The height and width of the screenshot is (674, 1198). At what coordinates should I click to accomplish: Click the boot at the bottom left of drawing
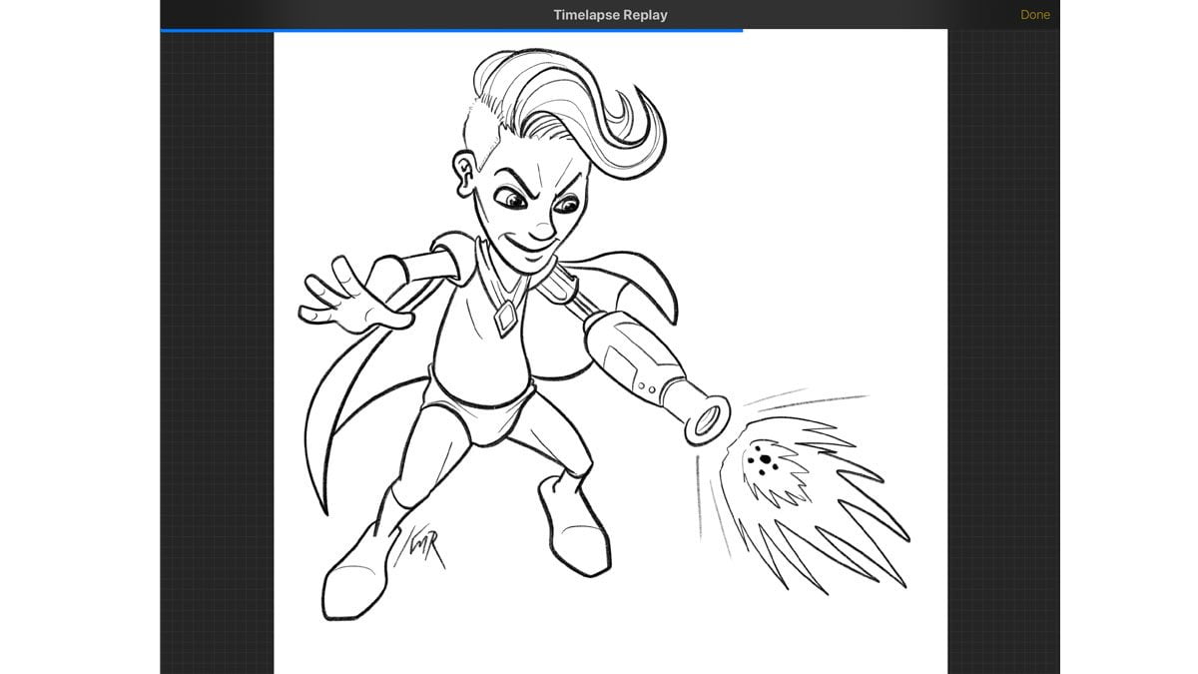pos(354,579)
